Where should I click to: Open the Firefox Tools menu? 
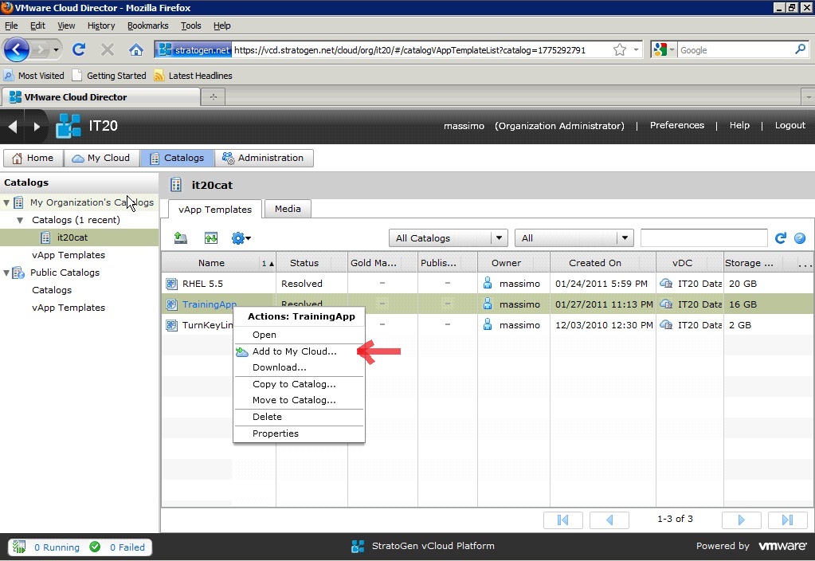(190, 25)
